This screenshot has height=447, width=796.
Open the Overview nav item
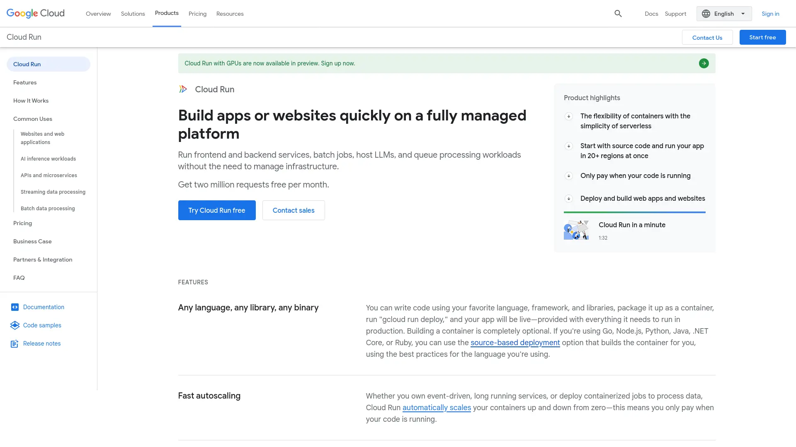[x=98, y=14]
